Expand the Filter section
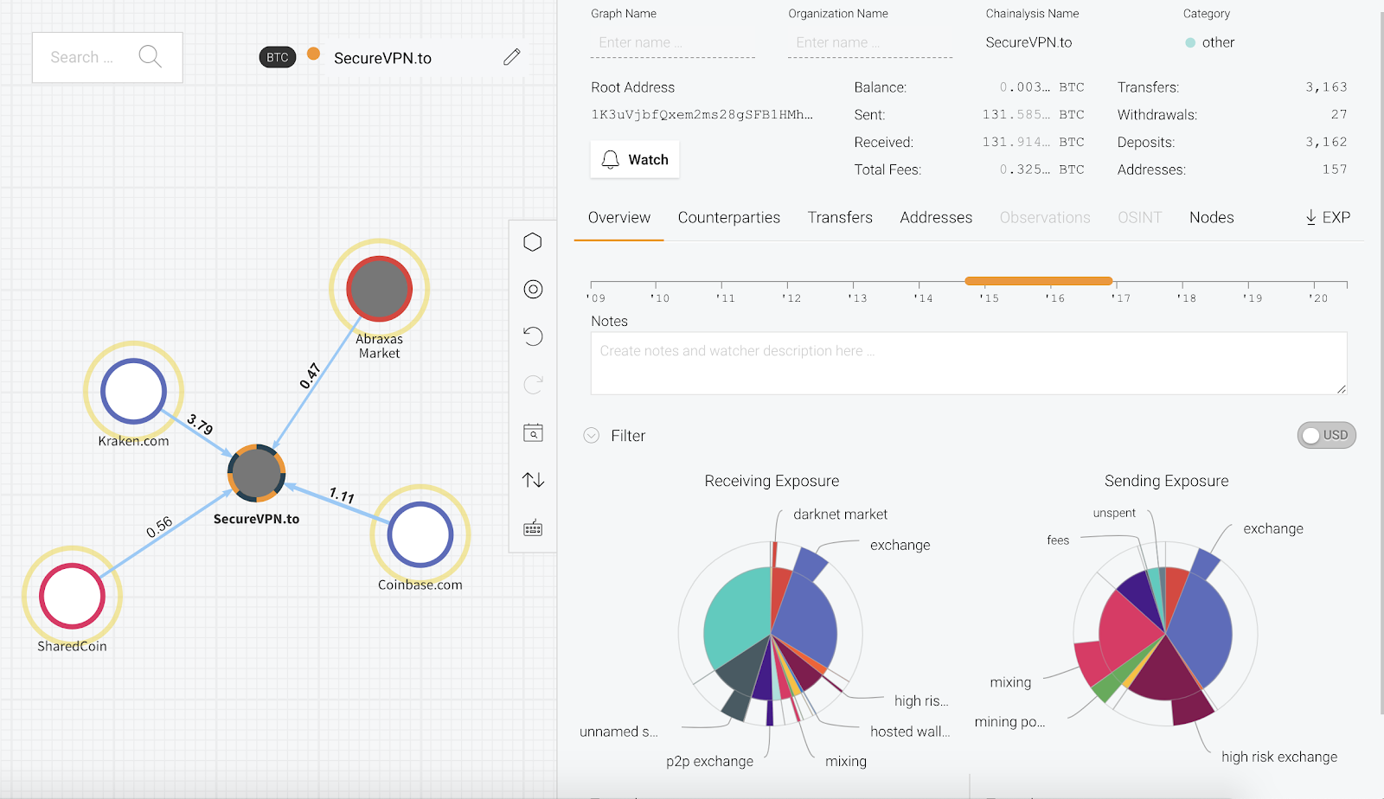Viewport: 1384px width, 799px height. click(x=592, y=436)
